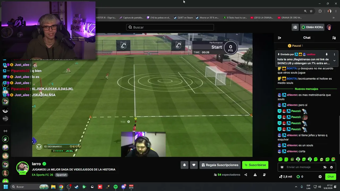The height and width of the screenshot is (191, 340).
Task: Open the Chrome three-dot menu
Action: pos(336,11)
